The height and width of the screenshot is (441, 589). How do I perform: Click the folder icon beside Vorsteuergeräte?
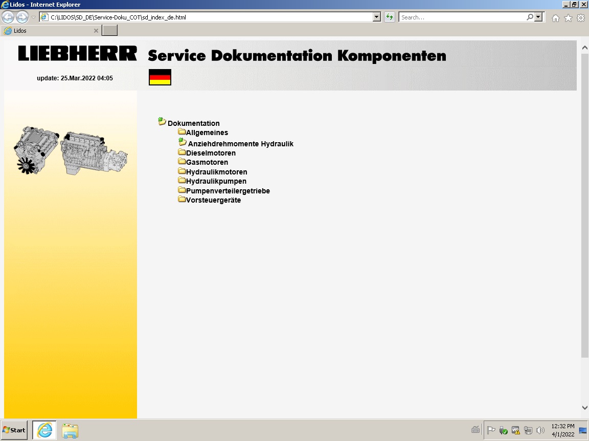[182, 199]
